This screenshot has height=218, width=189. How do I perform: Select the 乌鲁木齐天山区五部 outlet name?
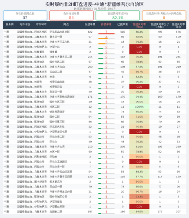point(61,171)
